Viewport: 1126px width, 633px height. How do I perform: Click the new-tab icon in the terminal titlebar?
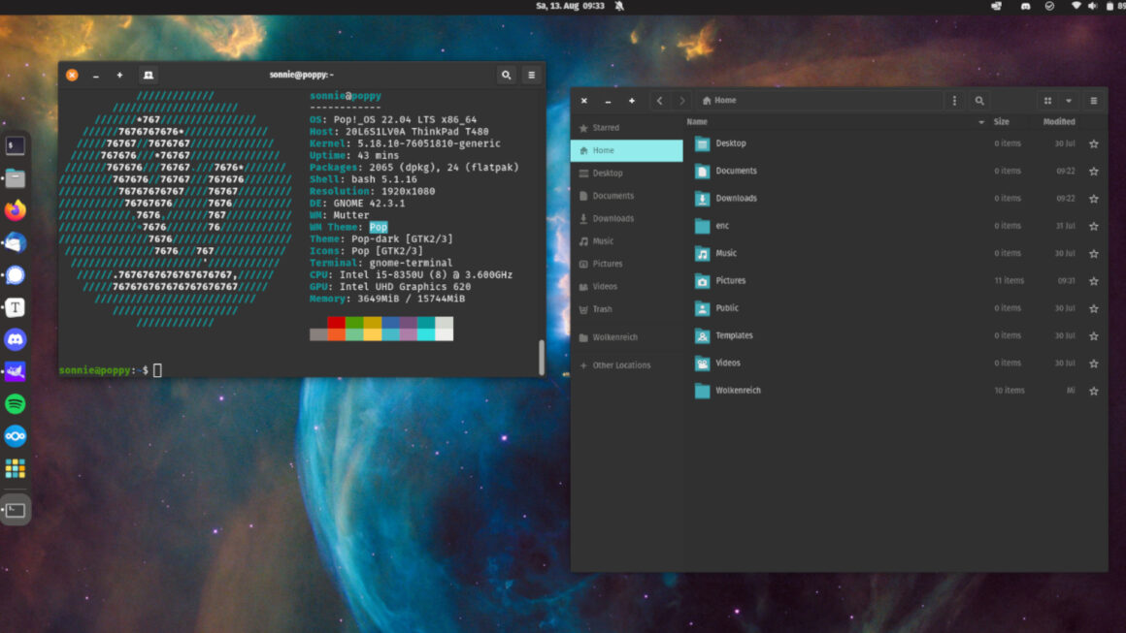click(118, 75)
